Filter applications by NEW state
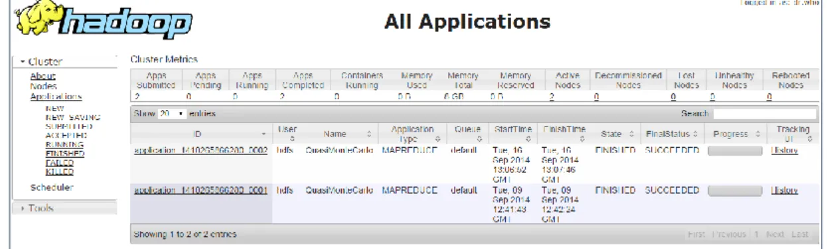The height and width of the screenshot is (249, 827). [54, 108]
